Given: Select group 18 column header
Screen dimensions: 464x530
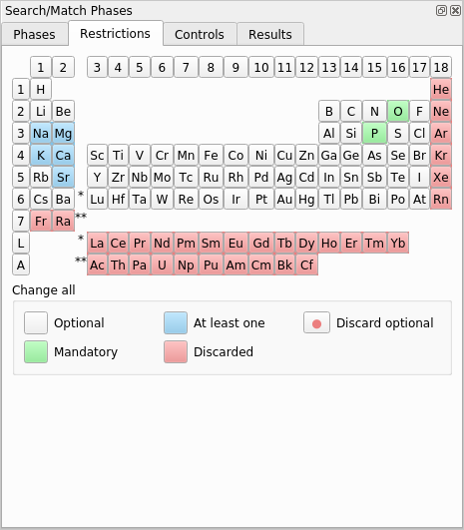Looking at the screenshot, I should 441,67.
